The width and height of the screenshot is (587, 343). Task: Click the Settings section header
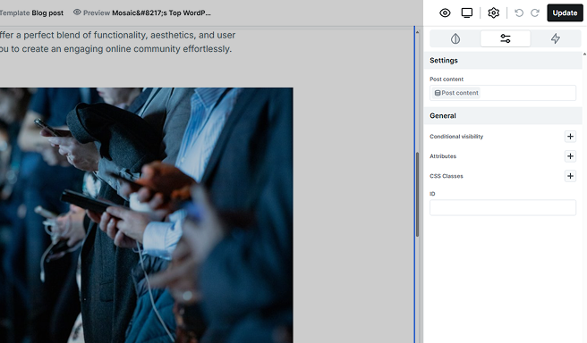click(x=503, y=60)
